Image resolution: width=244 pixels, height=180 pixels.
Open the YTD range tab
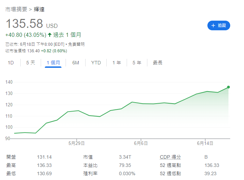tap(96, 63)
